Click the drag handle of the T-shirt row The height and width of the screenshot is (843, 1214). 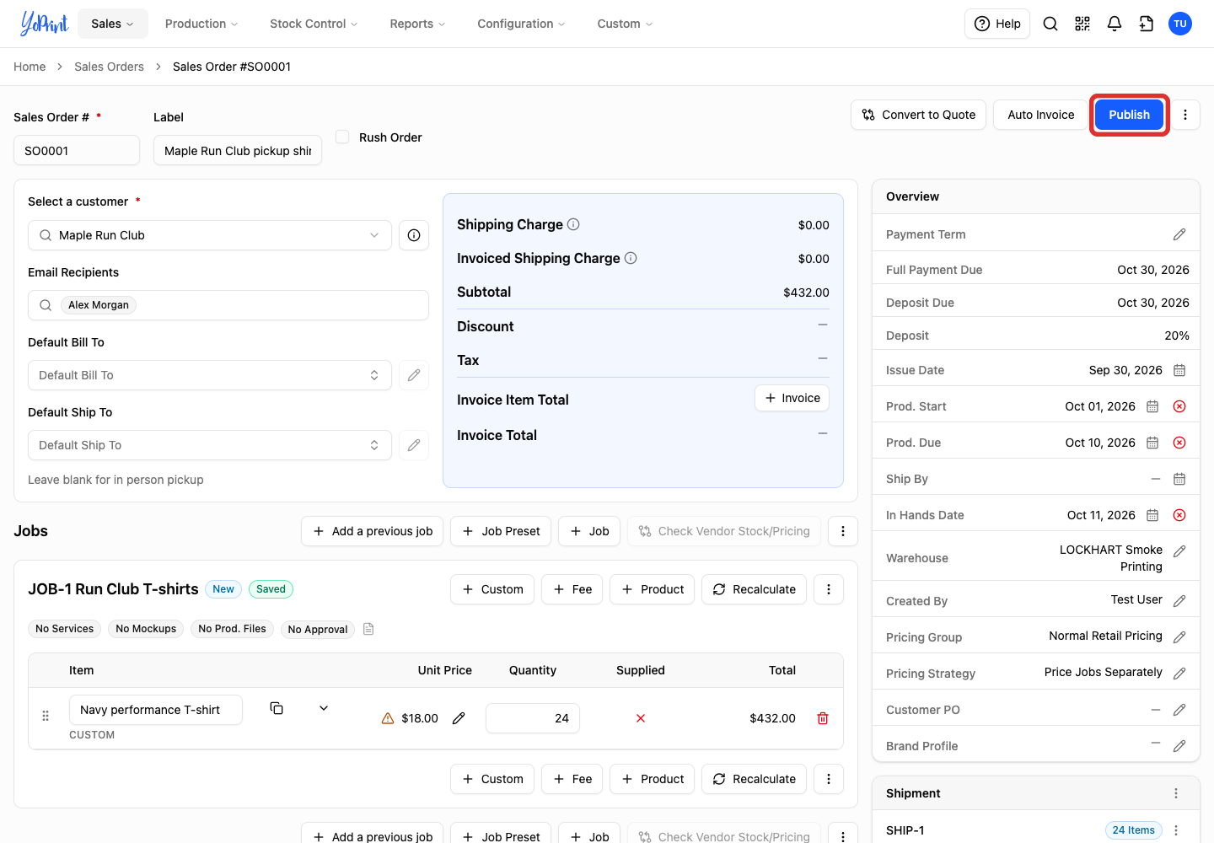[x=46, y=716]
